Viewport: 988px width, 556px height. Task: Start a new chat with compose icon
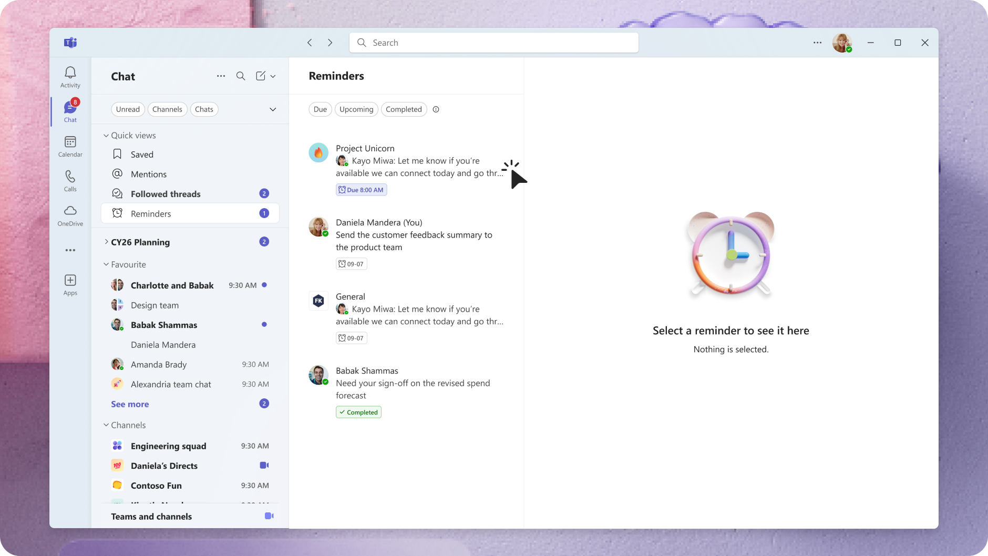(261, 76)
